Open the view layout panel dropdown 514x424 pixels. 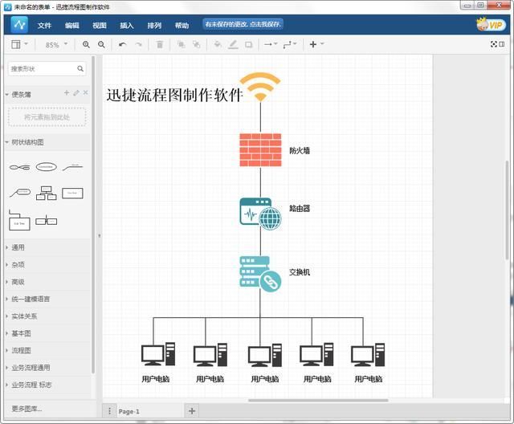(x=19, y=44)
